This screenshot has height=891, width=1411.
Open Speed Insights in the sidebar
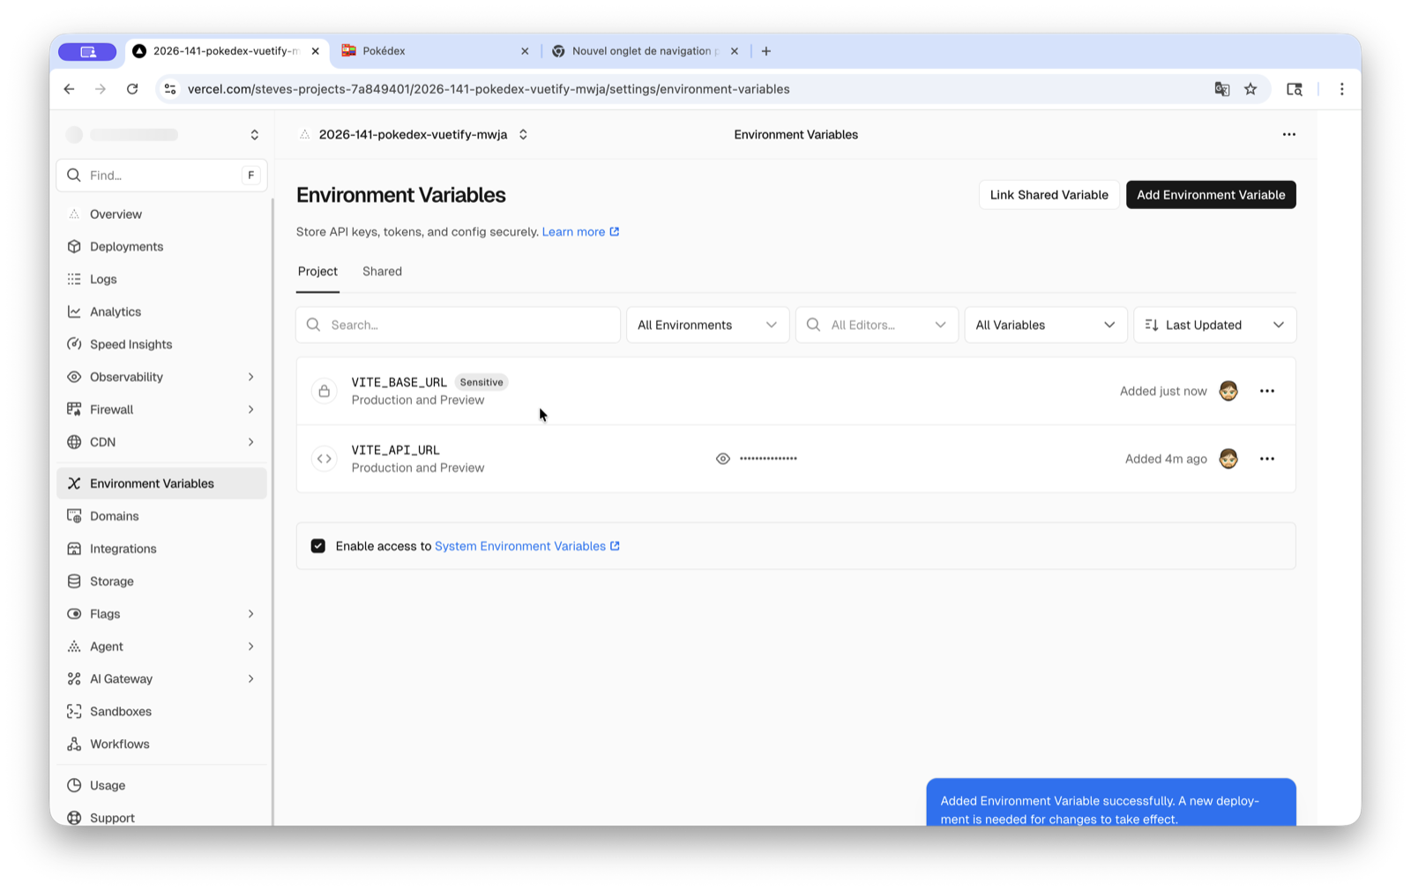[131, 344]
